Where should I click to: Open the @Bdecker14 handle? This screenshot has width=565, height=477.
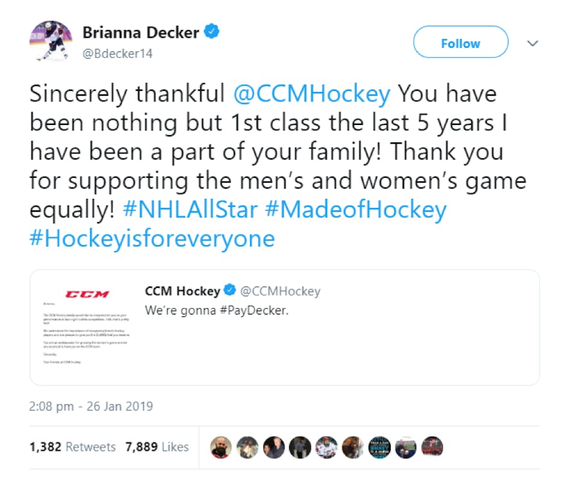(x=117, y=53)
